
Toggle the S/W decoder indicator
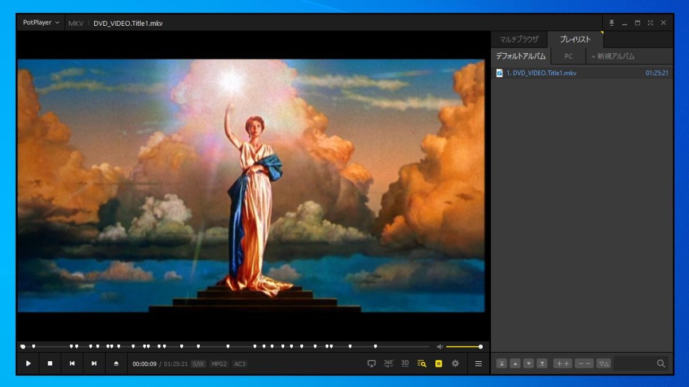tap(198, 363)
